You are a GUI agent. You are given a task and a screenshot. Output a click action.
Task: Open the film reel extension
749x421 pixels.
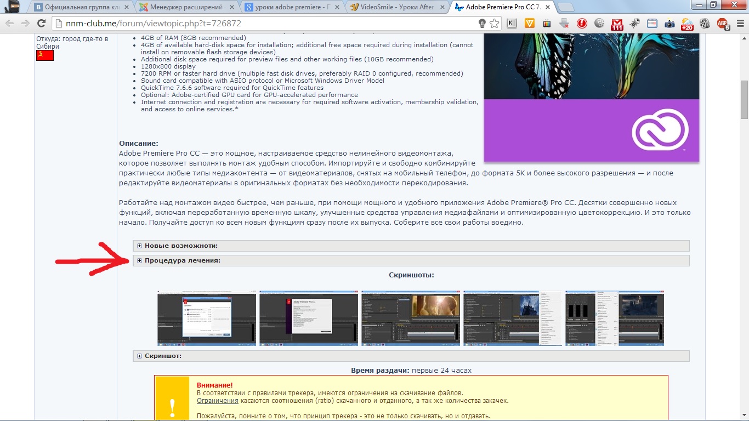pyautogui.click(x=705, y=24)
